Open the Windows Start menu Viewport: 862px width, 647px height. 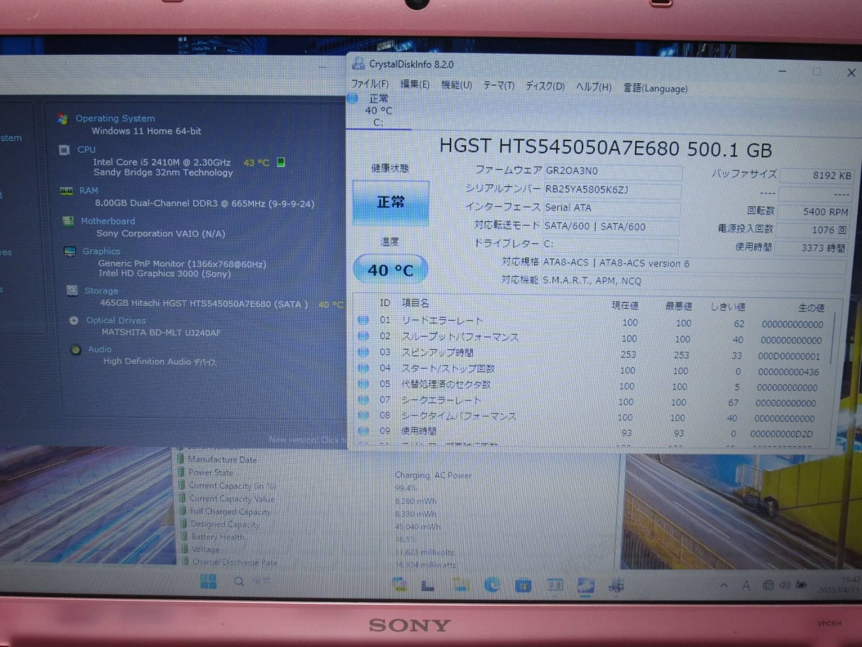coord(208,581)
